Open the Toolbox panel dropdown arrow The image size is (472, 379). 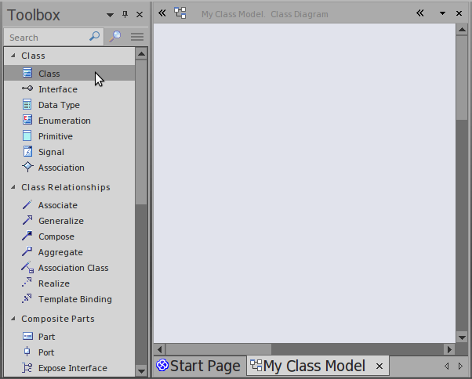(110, 15)
